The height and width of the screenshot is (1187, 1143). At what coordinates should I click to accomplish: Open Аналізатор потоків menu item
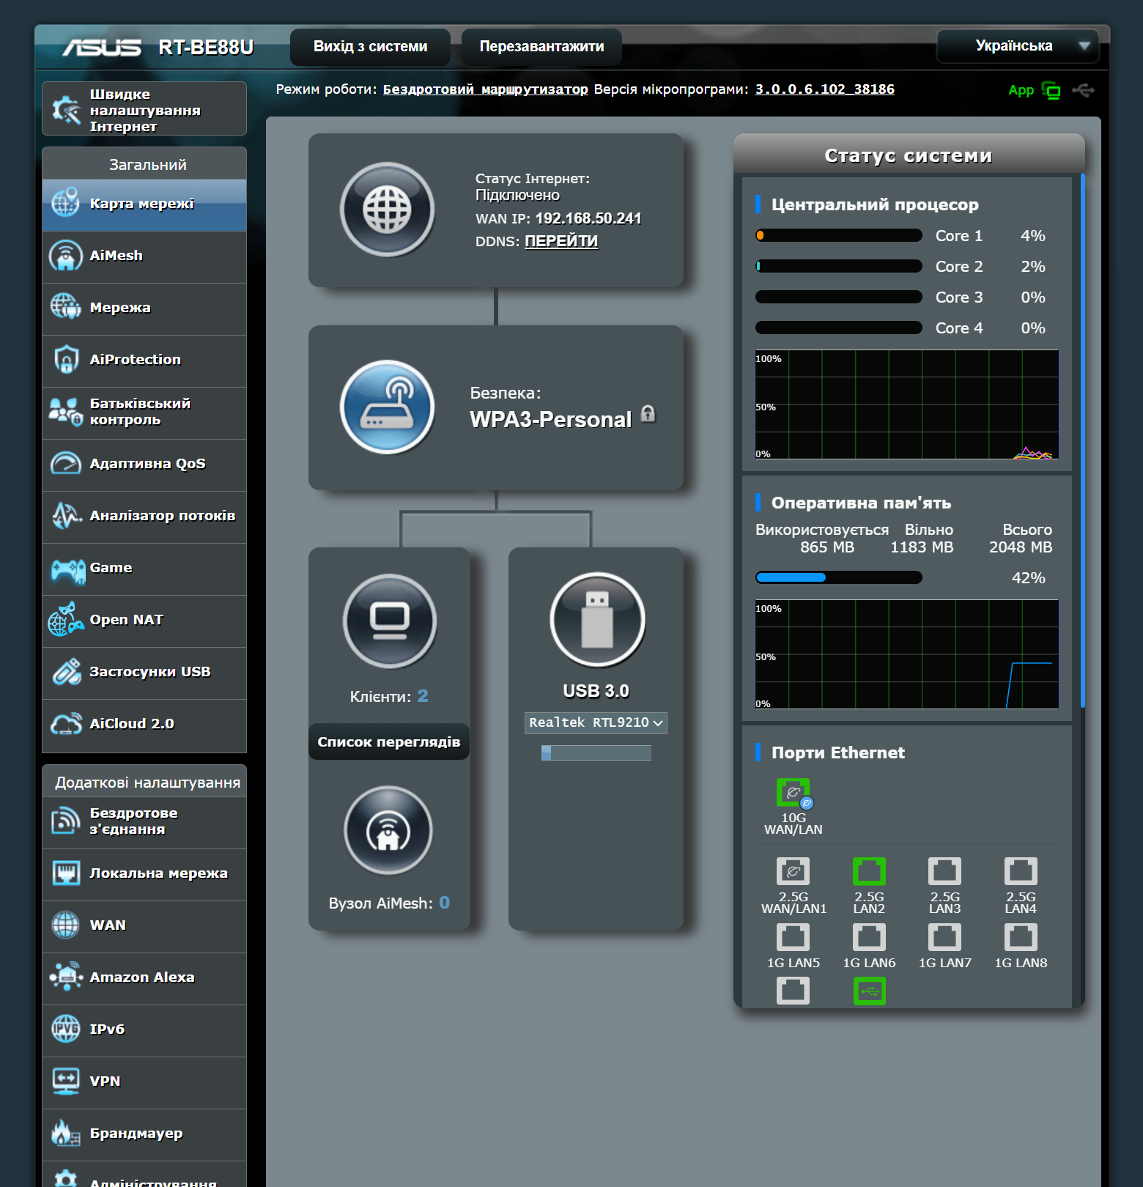[x=144, y=517]
